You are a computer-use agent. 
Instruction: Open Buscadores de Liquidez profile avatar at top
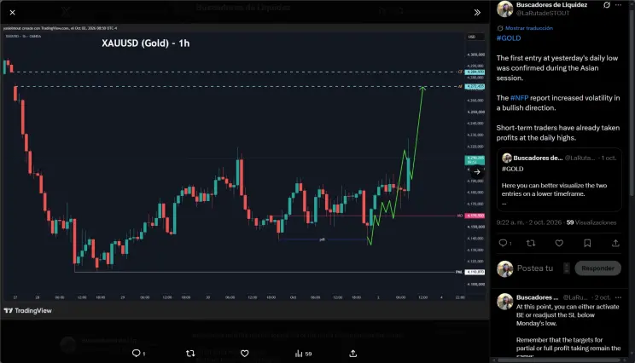click(505, 9)
